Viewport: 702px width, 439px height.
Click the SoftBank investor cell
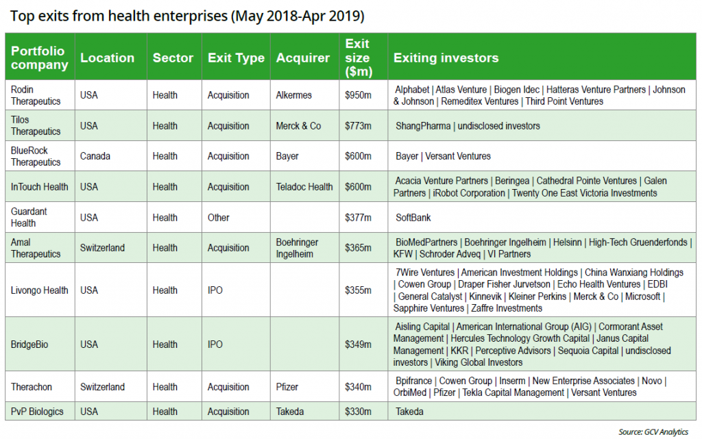pyautogui.click(x=413, y=218)
